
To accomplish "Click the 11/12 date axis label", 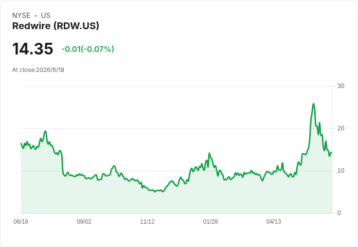I will click(x=147, y=221).
